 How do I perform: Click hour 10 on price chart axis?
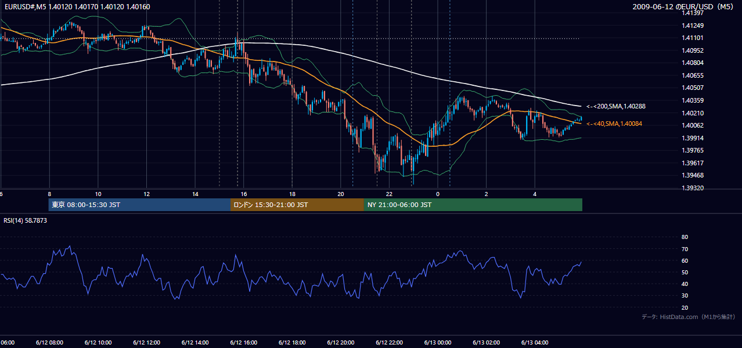click(x=98, y=194)
